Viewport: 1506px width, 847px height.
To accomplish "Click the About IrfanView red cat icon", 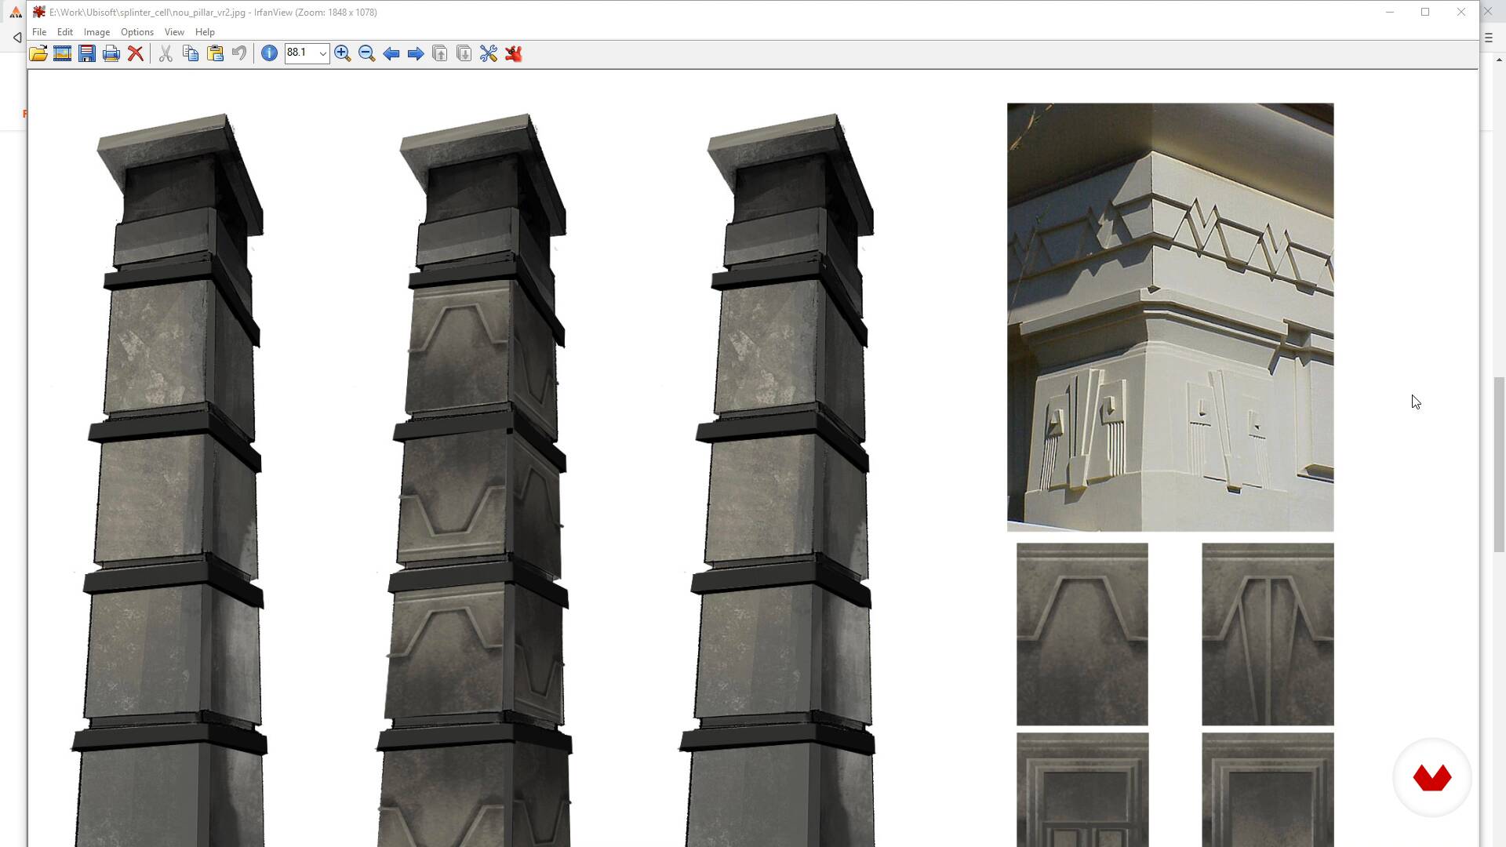I will point(513,53).
